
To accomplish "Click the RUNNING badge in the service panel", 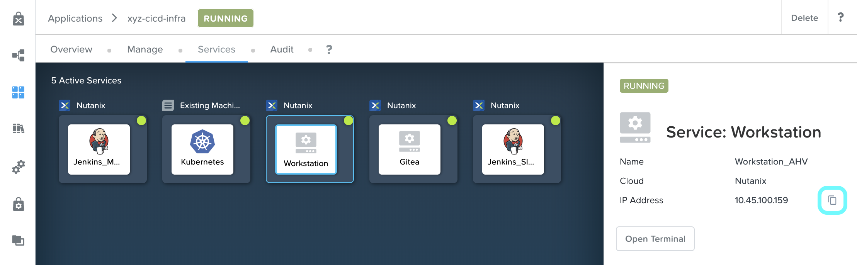I will (x=644, y=86).
